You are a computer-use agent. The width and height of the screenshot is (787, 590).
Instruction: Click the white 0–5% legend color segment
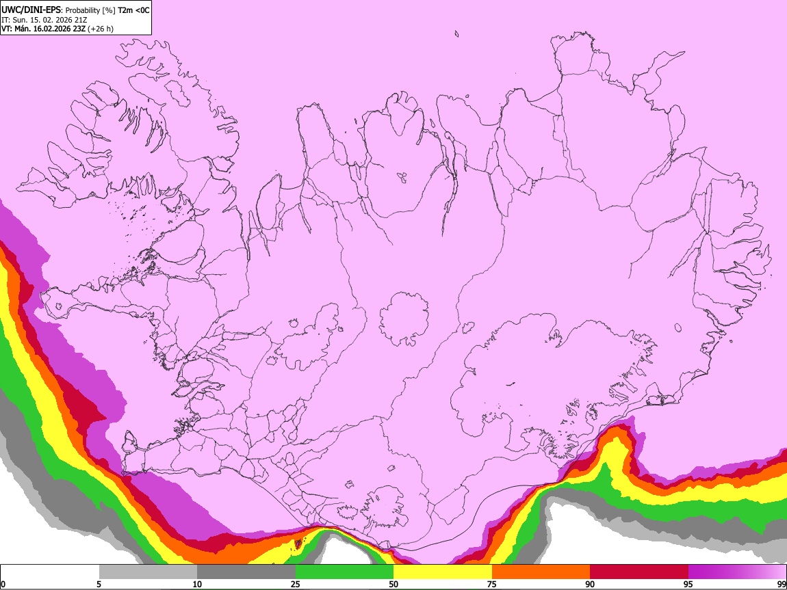tap(50, 572)
